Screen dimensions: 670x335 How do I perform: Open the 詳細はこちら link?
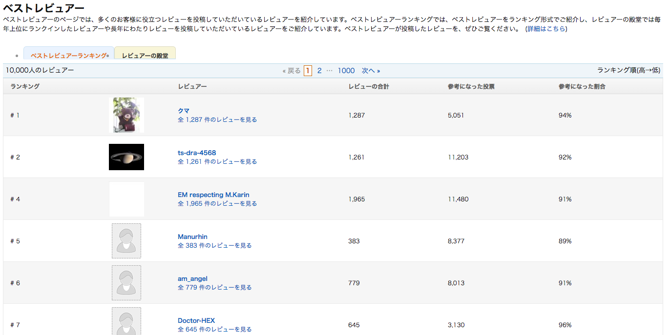[x=546, y=29]
